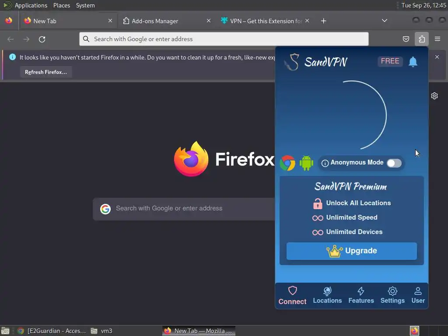Open the Firefox hamburger menu
The image size is (448, 336).
pyautogui.click(x=437, y=39)
